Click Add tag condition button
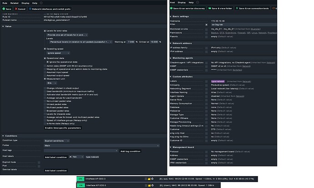The height and width of the screenshot is (188, 314). click(130, 151)
